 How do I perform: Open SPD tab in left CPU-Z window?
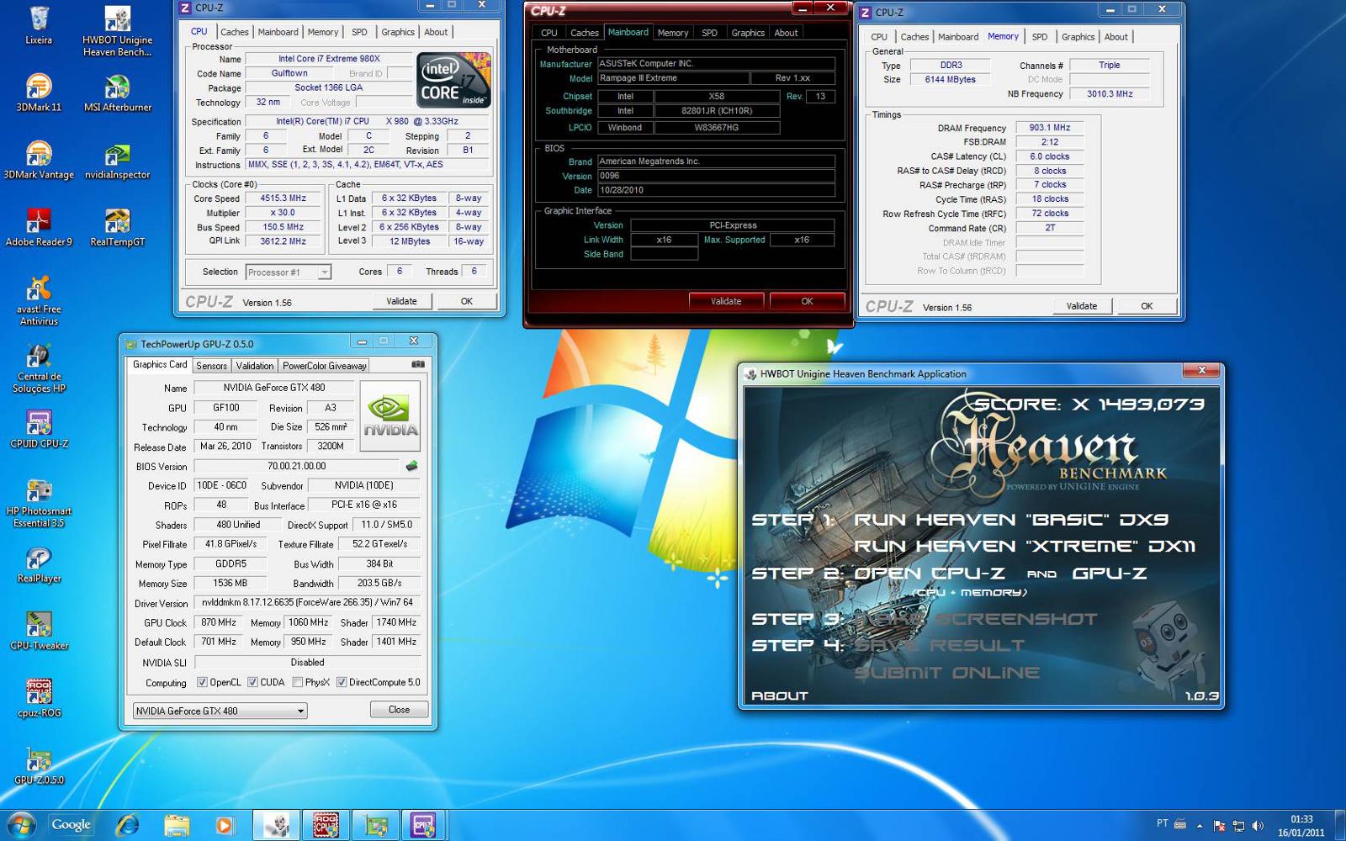point(359,32)
